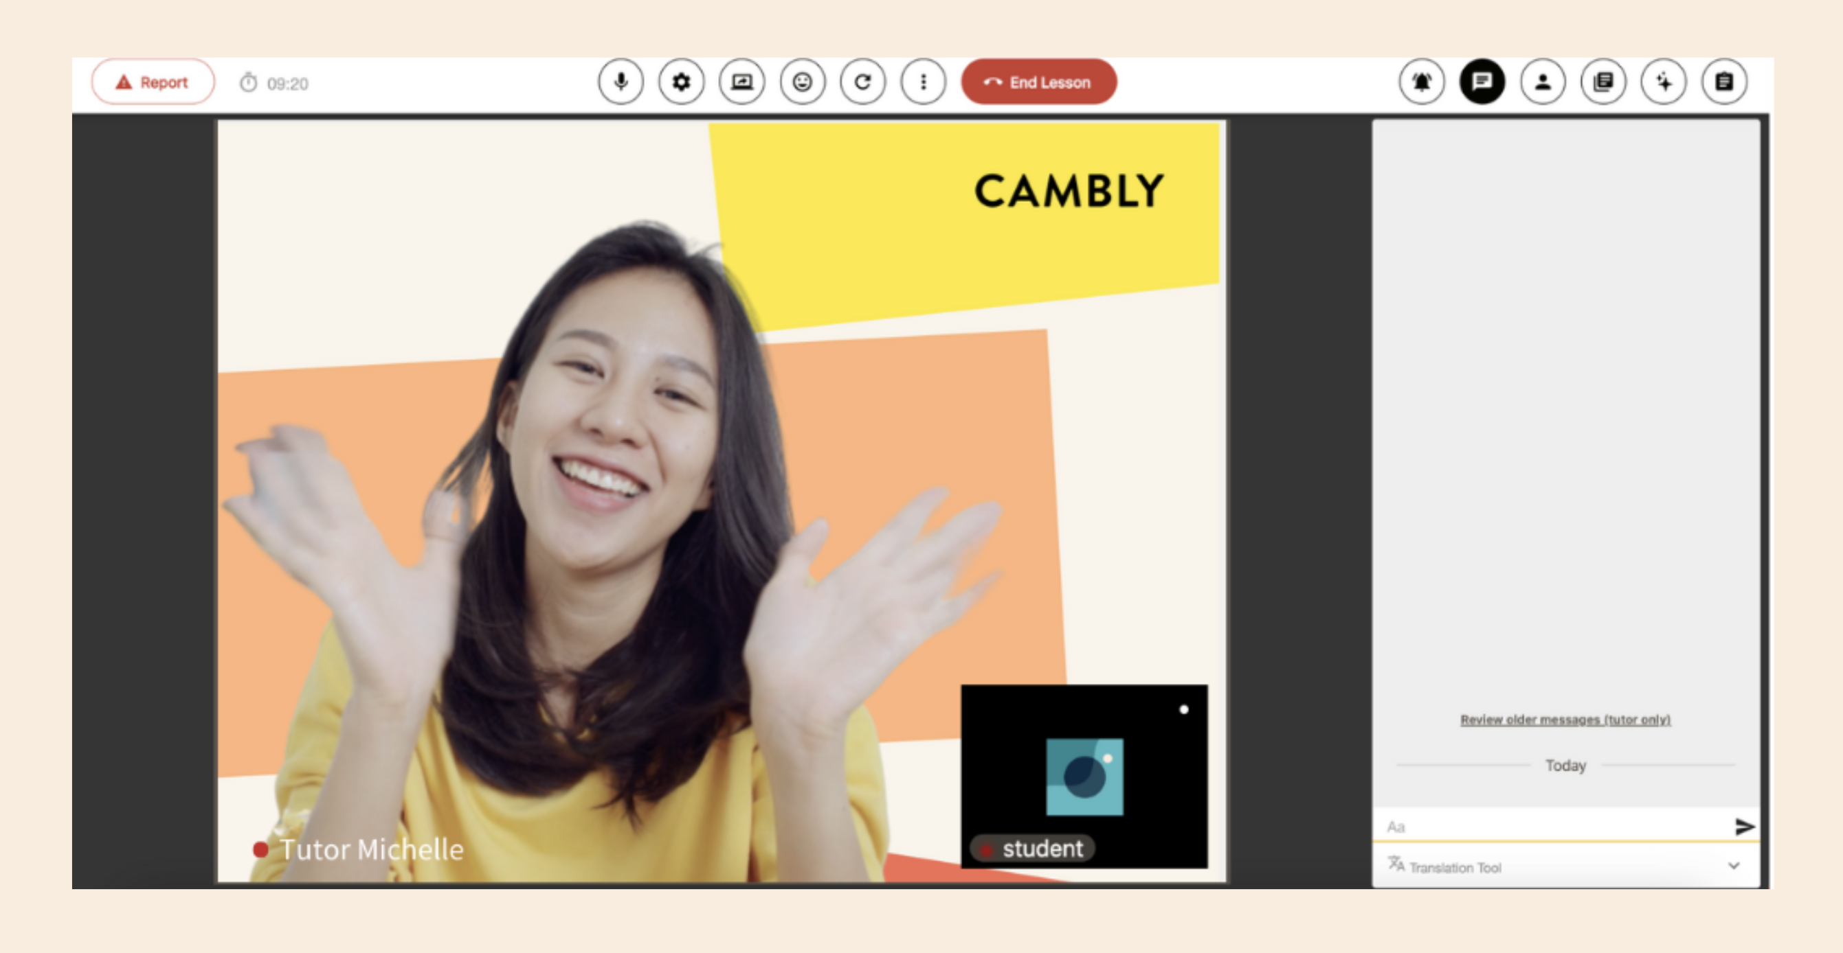Toggle the chat panel

[1482, 82]
